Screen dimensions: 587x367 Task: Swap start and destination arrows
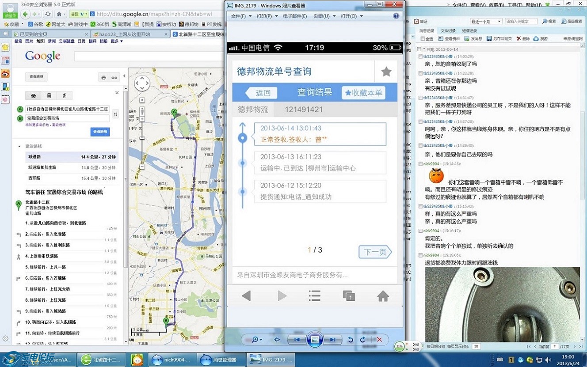tap(115, 114)
